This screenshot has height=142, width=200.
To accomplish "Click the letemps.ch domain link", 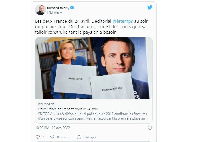I will [x=46, y=104].
